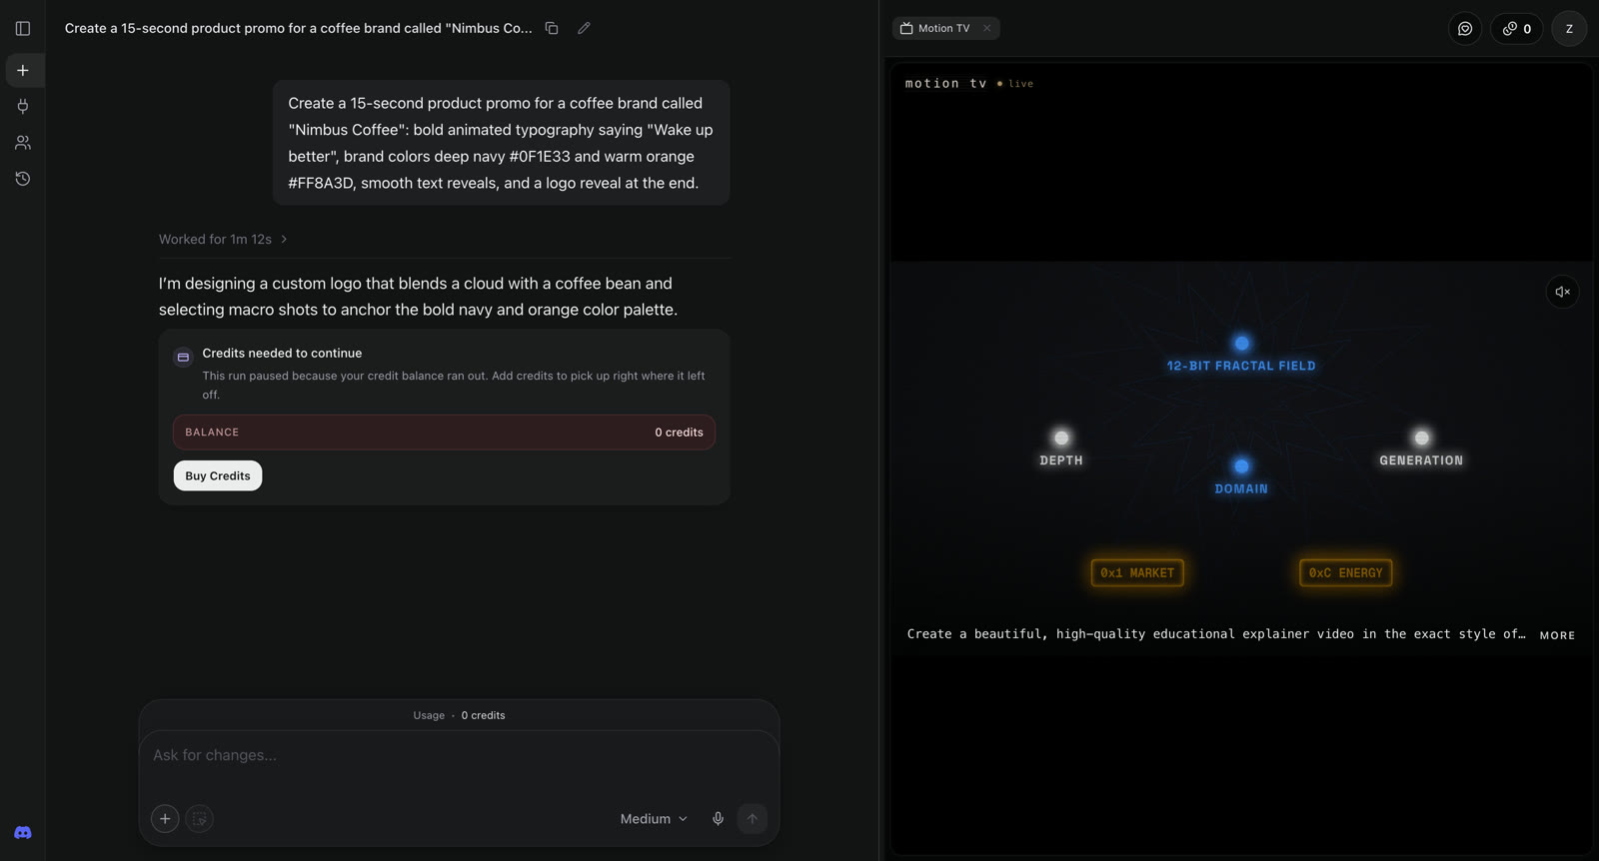Click the user prompt message bubble
This screenshot has width=1599, height=861.
pyautogui.click(x=501, y=143)
